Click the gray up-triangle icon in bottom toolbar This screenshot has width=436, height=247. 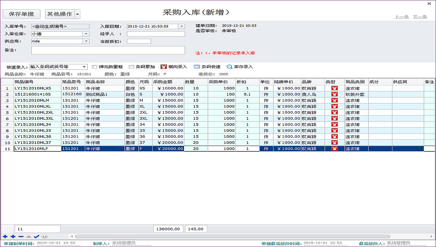[x=29, y=236]
